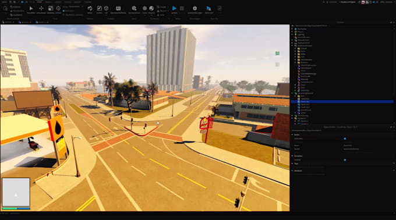Image resolution: width=396 pixels, height=220 pixels.
Task: Select the row directly below the highlighted Explorer row
Action: tap(342, 104)
